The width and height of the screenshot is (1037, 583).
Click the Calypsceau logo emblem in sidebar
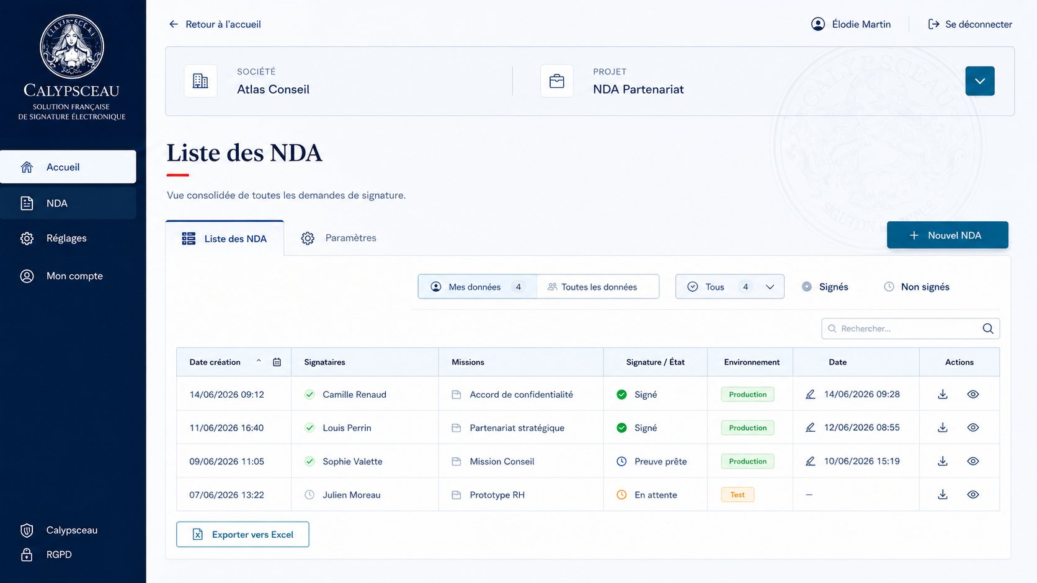(72, 46)
